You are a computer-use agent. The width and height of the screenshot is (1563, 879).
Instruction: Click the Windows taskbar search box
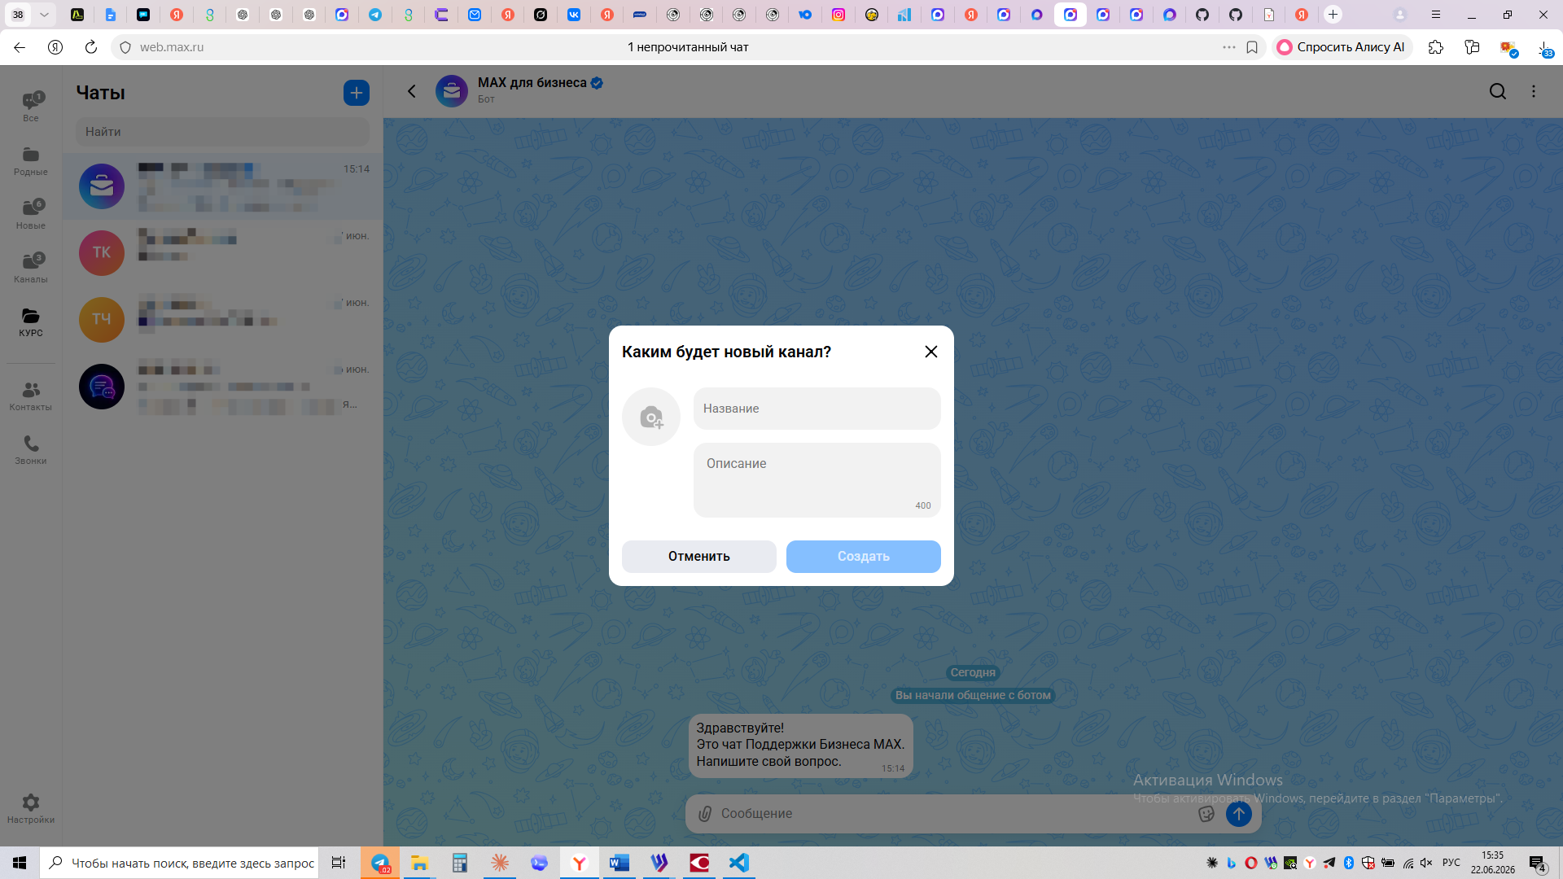[x=179, y=863]
